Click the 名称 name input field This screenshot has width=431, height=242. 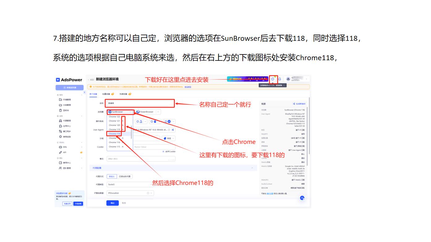[x=141, y=103]
